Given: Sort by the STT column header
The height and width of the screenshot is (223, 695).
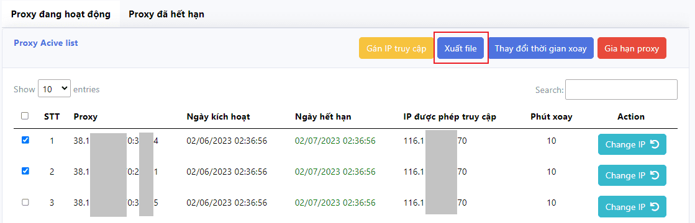Looking at the screenshot, I should [x=52, y=117].
